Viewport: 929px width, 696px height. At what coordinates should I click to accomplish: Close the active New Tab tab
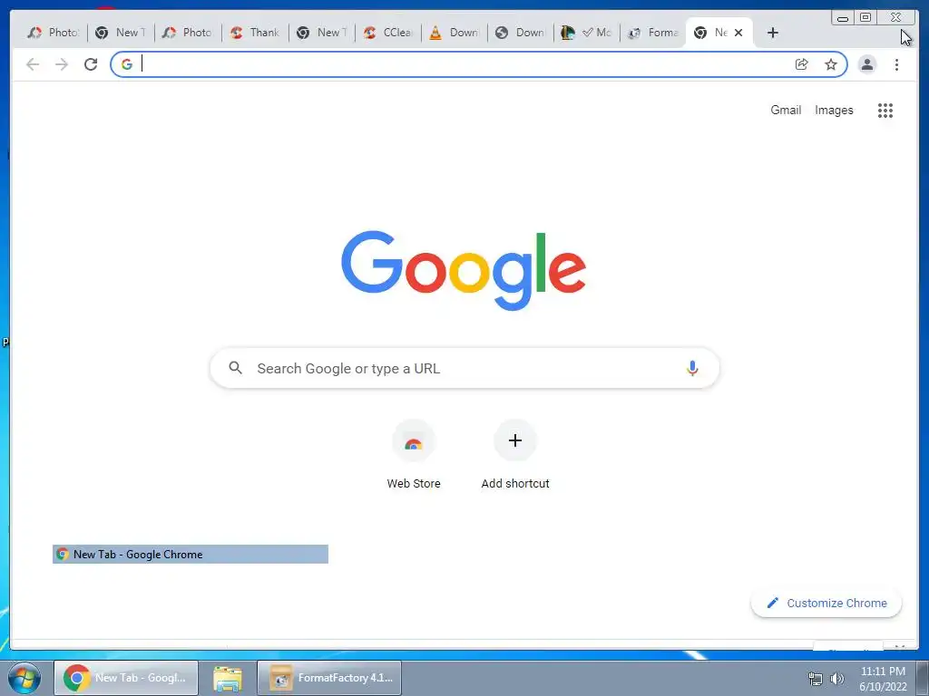point(738,33)
